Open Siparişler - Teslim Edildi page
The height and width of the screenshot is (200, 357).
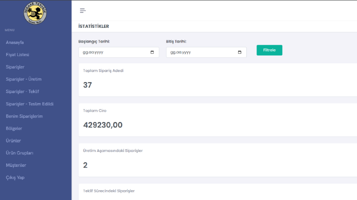30,104
